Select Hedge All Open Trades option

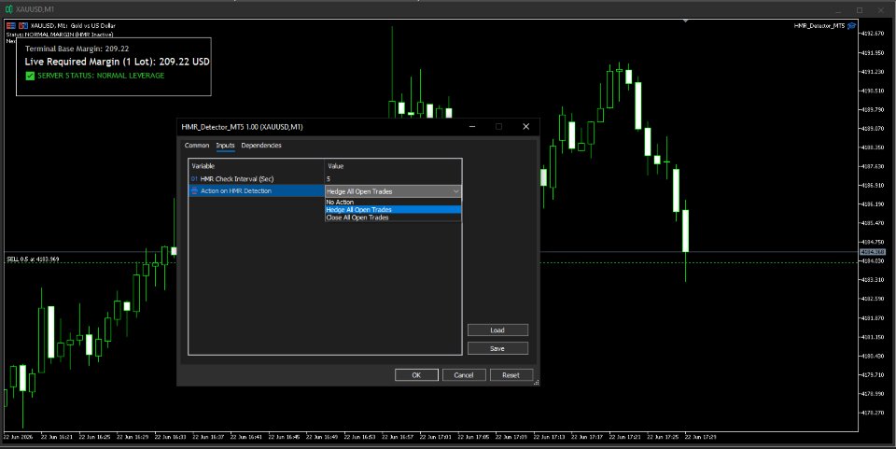(393, 210)
